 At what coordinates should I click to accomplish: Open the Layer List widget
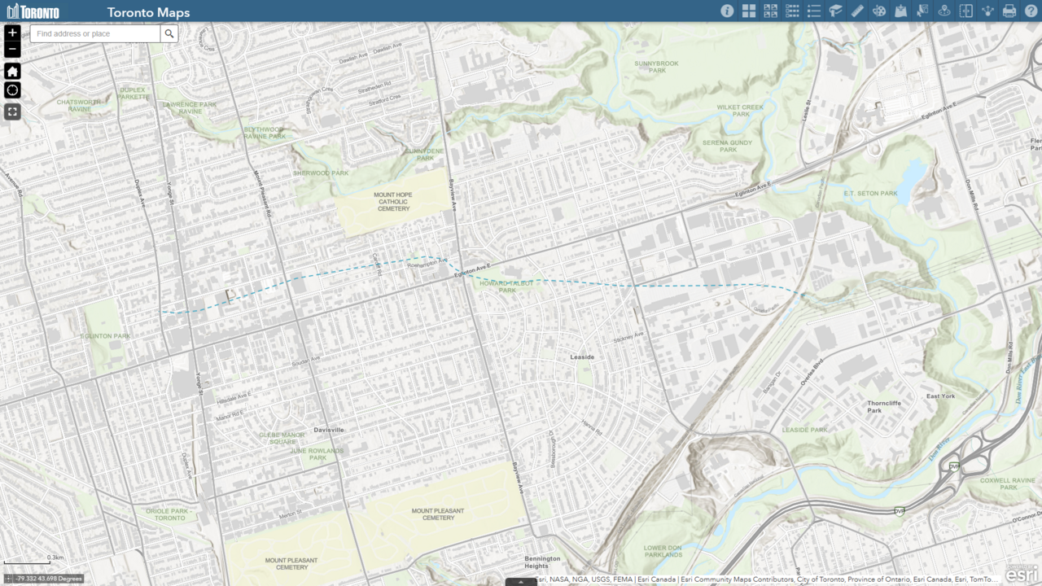click(x=792, y=11)
